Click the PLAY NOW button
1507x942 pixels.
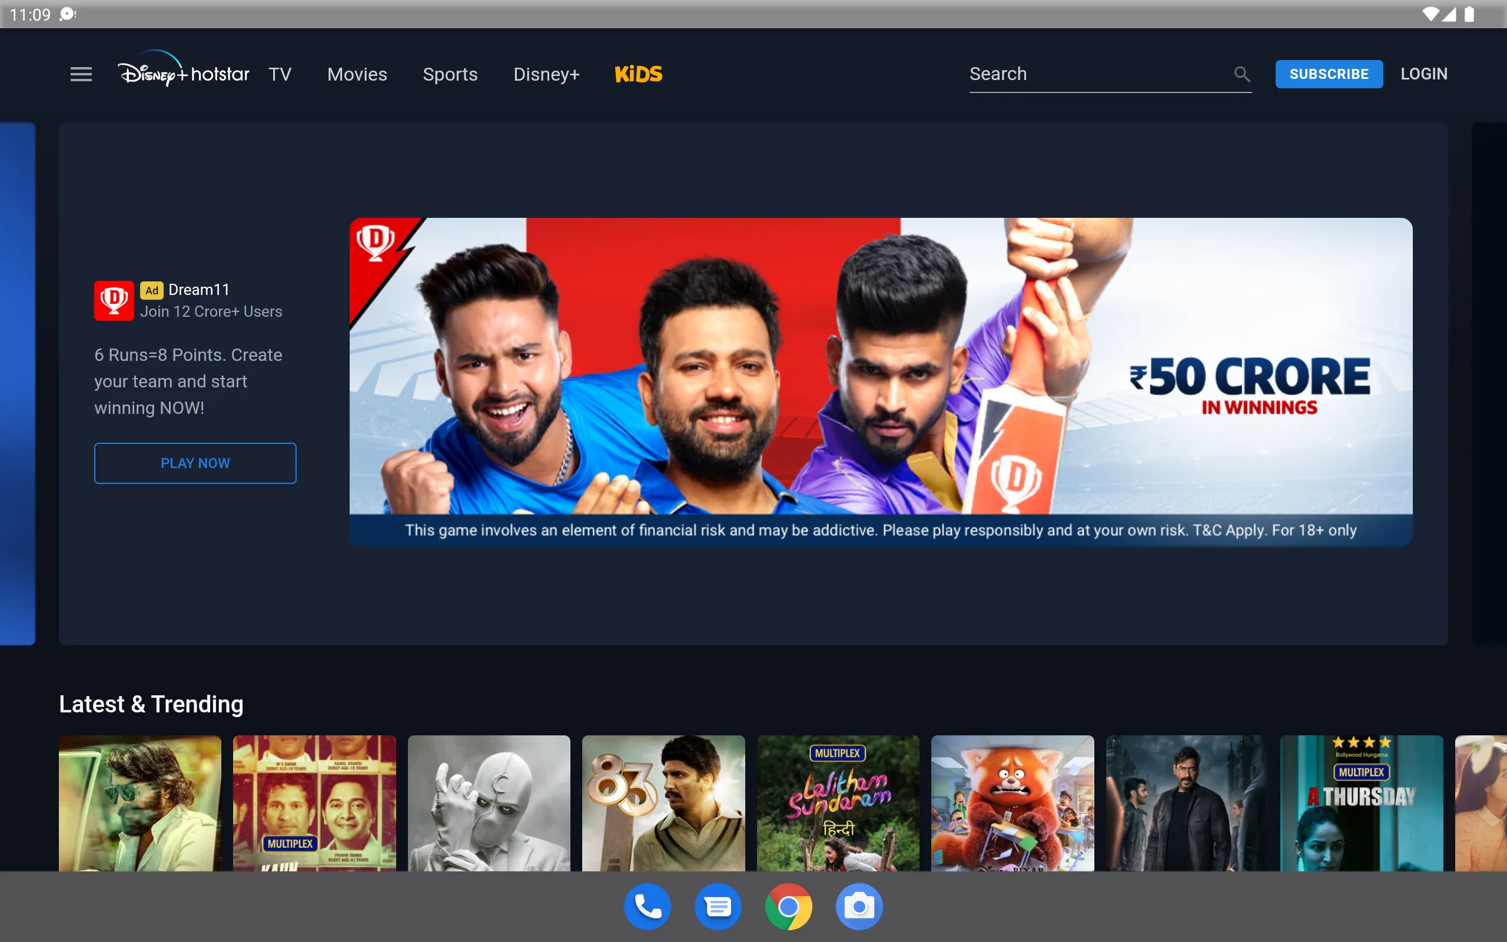(195, 463)
